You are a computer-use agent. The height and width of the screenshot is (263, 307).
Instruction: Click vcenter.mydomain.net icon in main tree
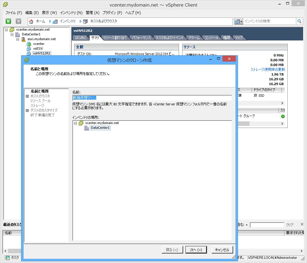12,30
